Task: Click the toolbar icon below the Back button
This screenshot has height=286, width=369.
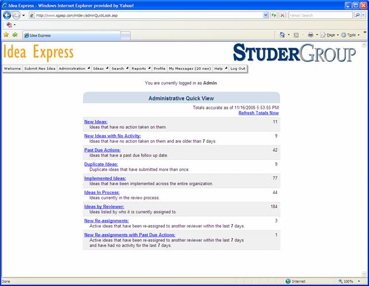Action: coord(9,25)
